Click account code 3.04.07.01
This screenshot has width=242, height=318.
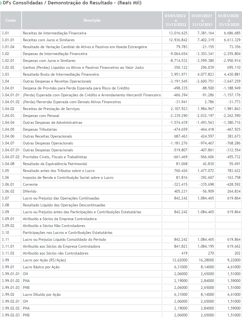click(x=11, y=150)
